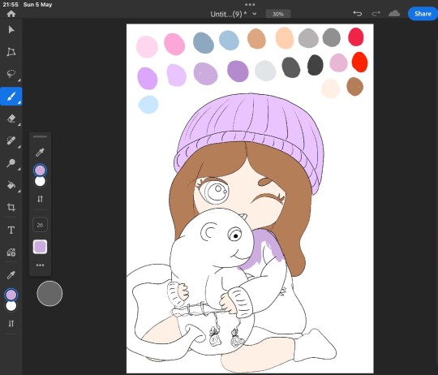Select the Eraser tool
The image size is (438, 375).
point(11,119)
